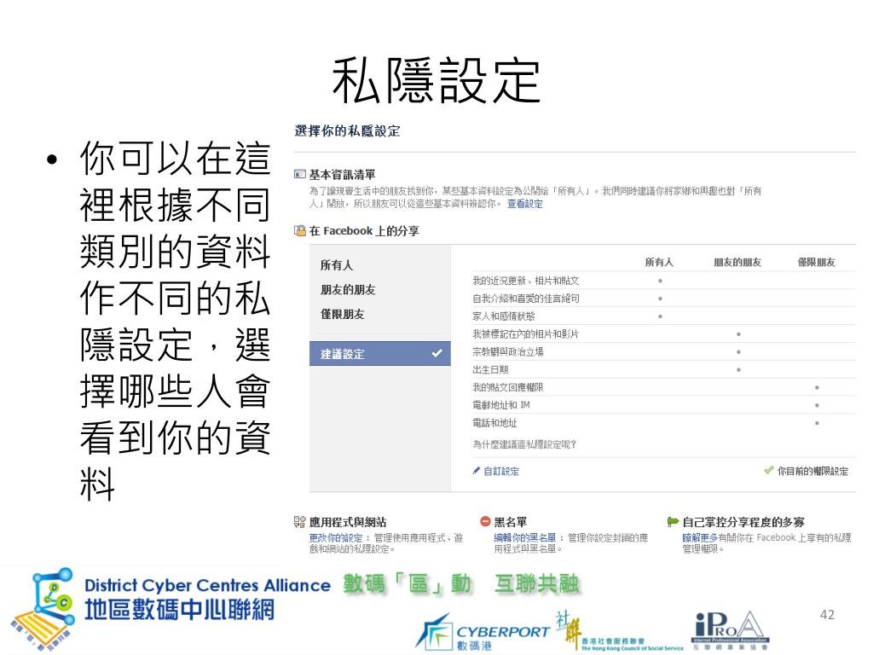The height and width of the screenshot is (655, 873).
Task: Click the 你目前的權限設定 label
Action: pos(812,471)
